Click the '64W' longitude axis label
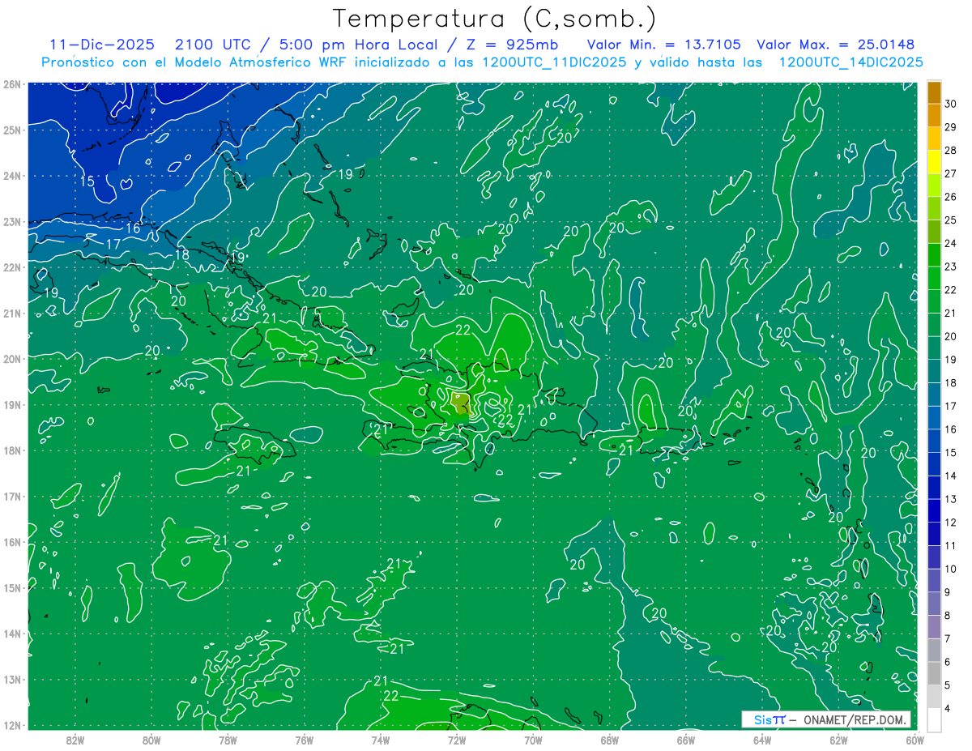The width and height of the screenshot is (972, 751). [x=762, y=740]
